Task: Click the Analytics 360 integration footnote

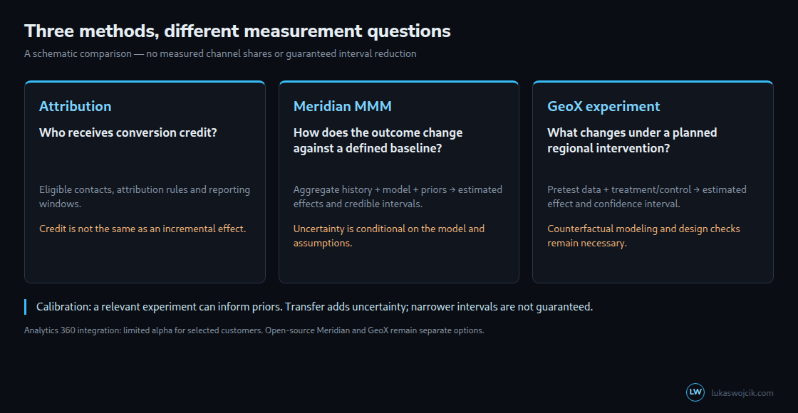Action: pos(254,330)
